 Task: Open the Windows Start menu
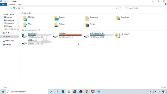[x=3, y=92]
